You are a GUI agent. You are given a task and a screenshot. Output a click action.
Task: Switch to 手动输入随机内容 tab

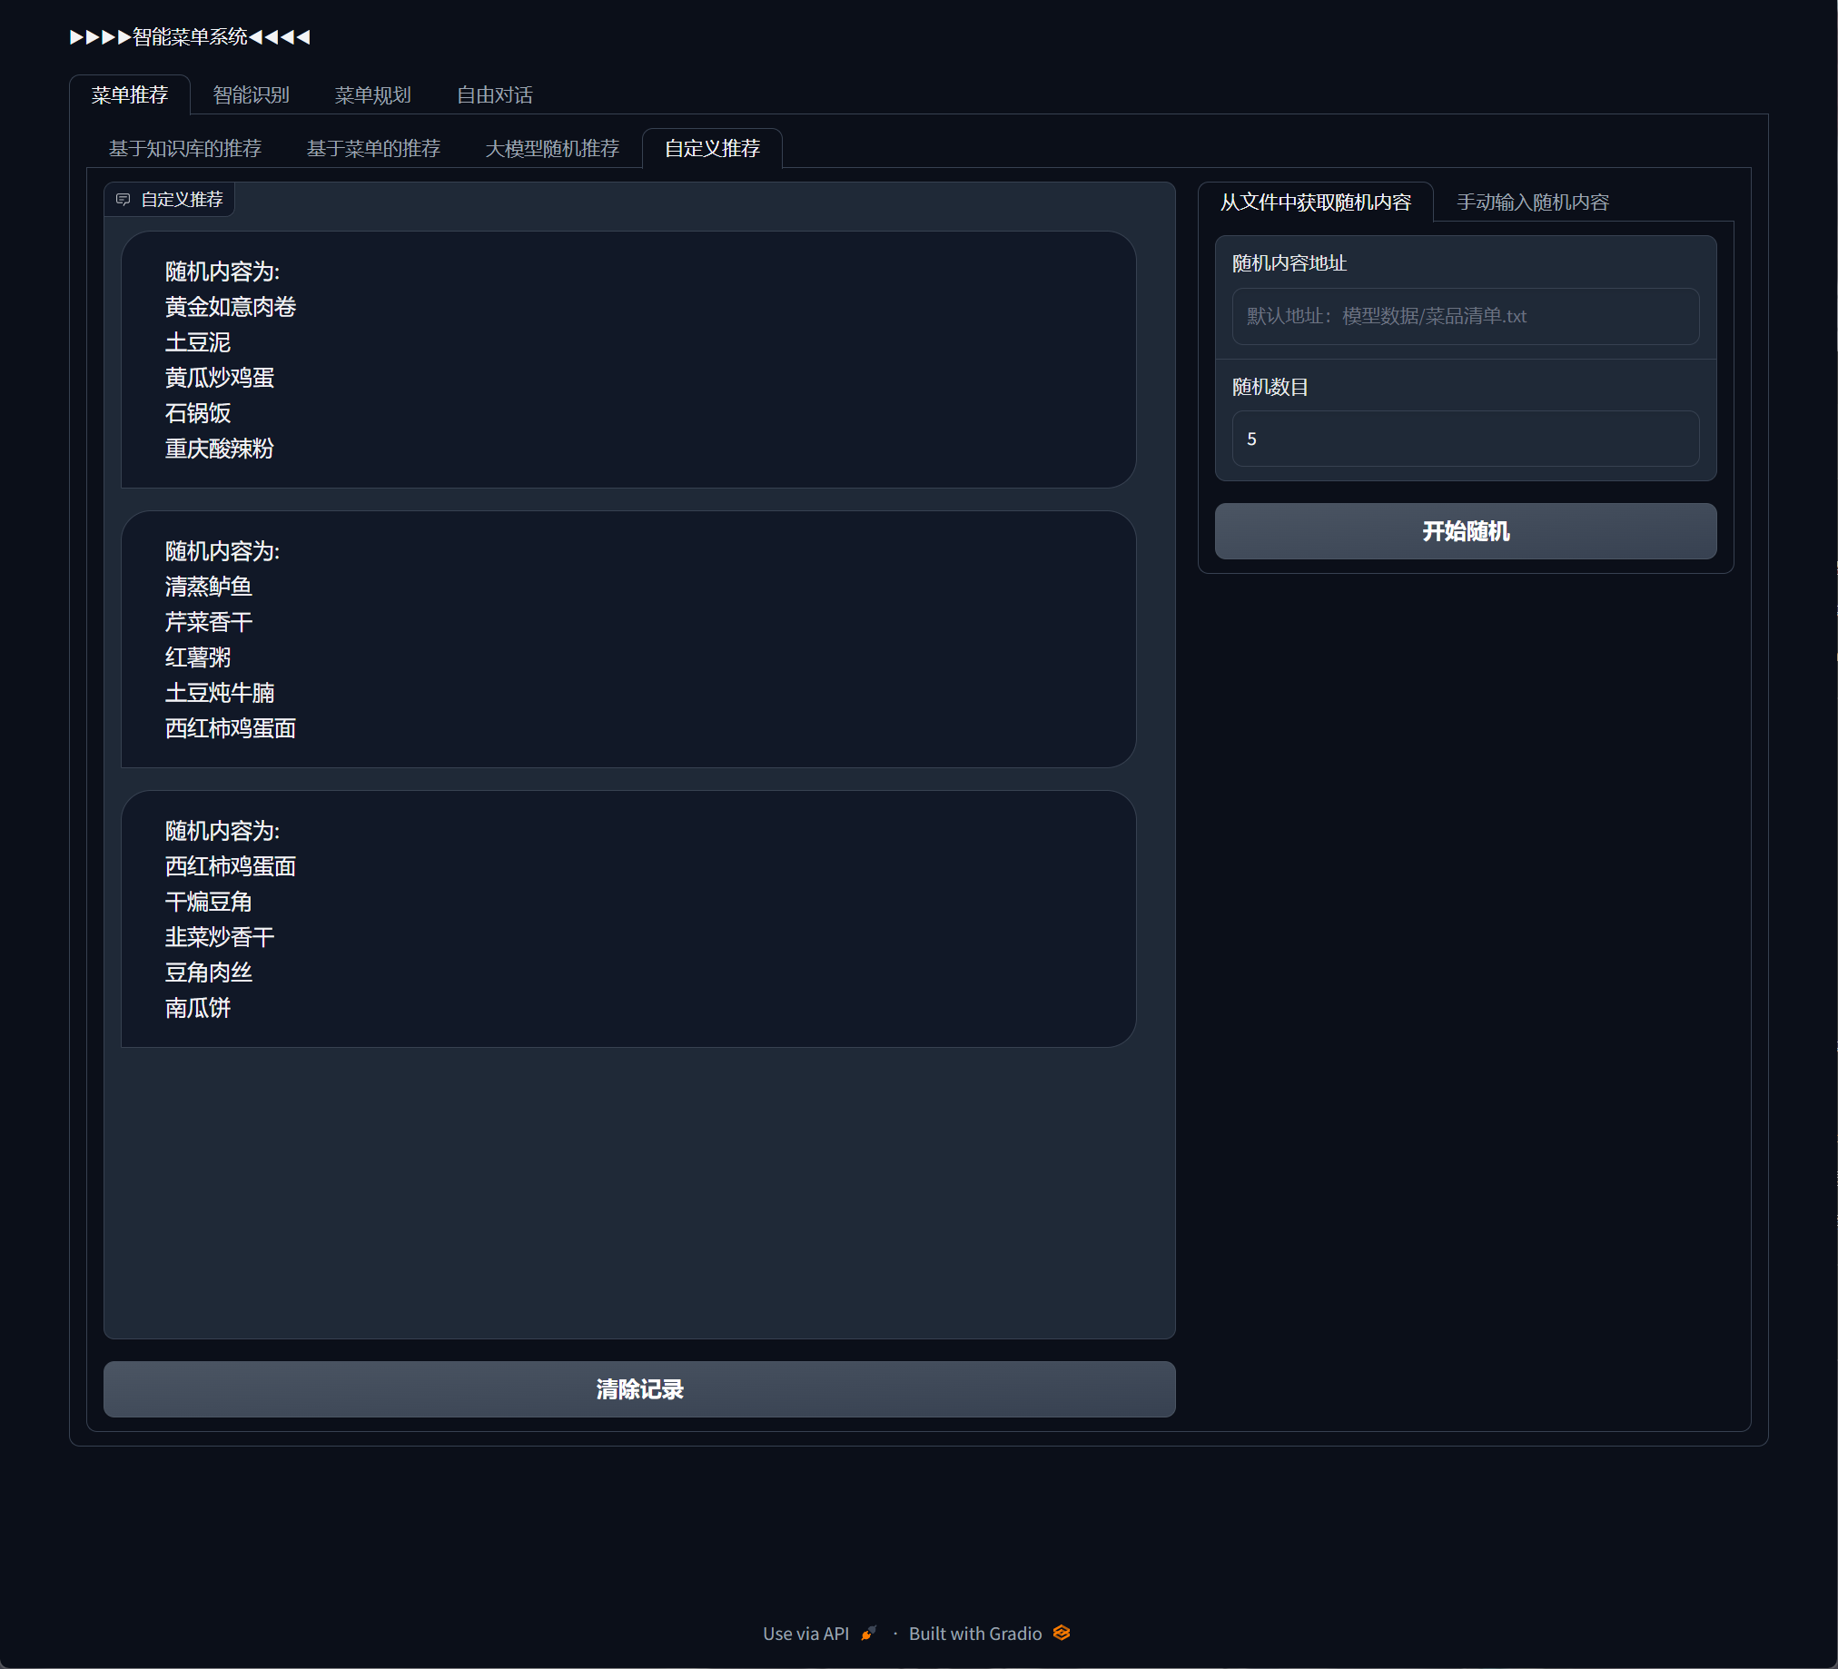pyautogui.click(x=1533, y=202)
